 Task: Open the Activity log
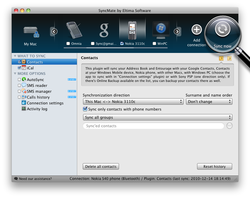(37, 109)
